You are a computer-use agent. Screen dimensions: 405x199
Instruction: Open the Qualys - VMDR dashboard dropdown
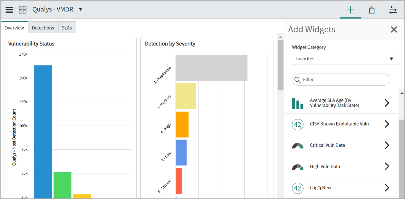tap(80, 9)
